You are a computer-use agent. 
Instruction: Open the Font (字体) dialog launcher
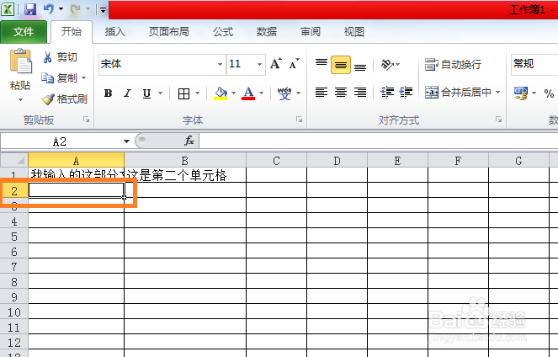pyautogui.click(x=300, y=120)
